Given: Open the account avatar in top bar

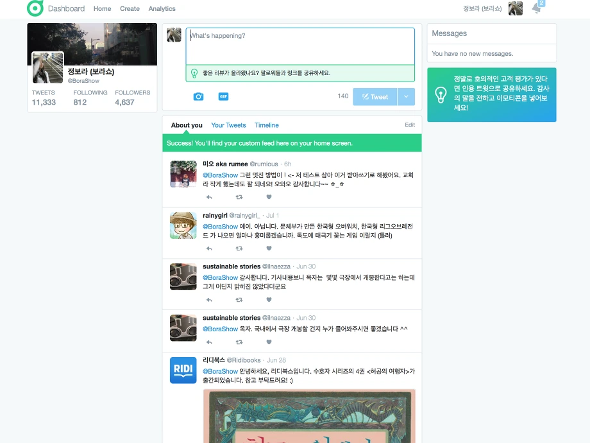Looking at the screenshot, I should pos(516,8).
